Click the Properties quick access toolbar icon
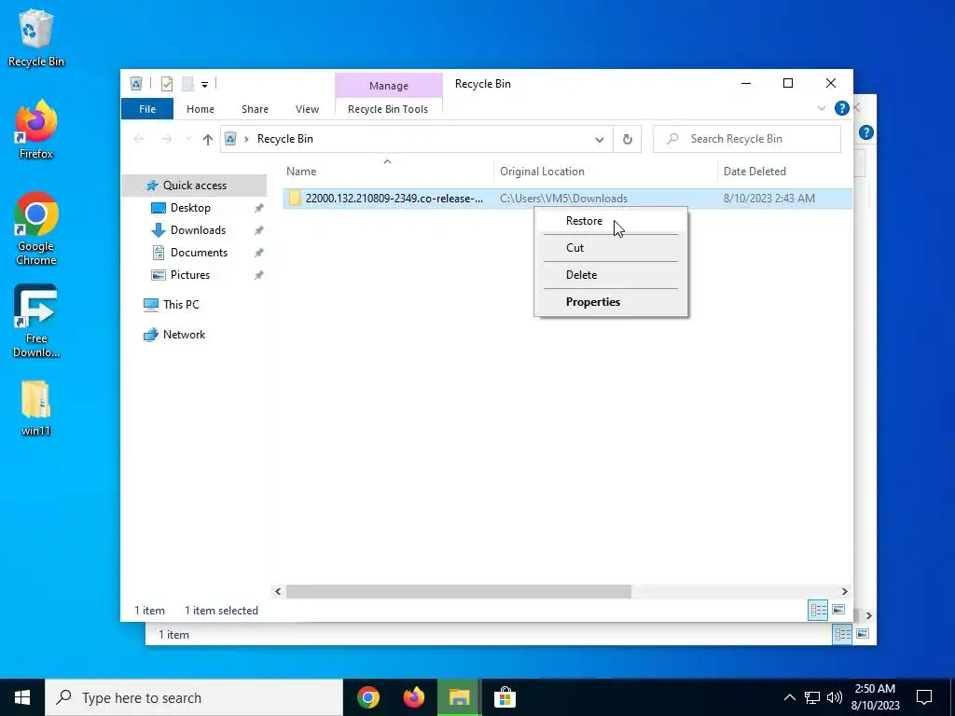 tap(166, 84)
